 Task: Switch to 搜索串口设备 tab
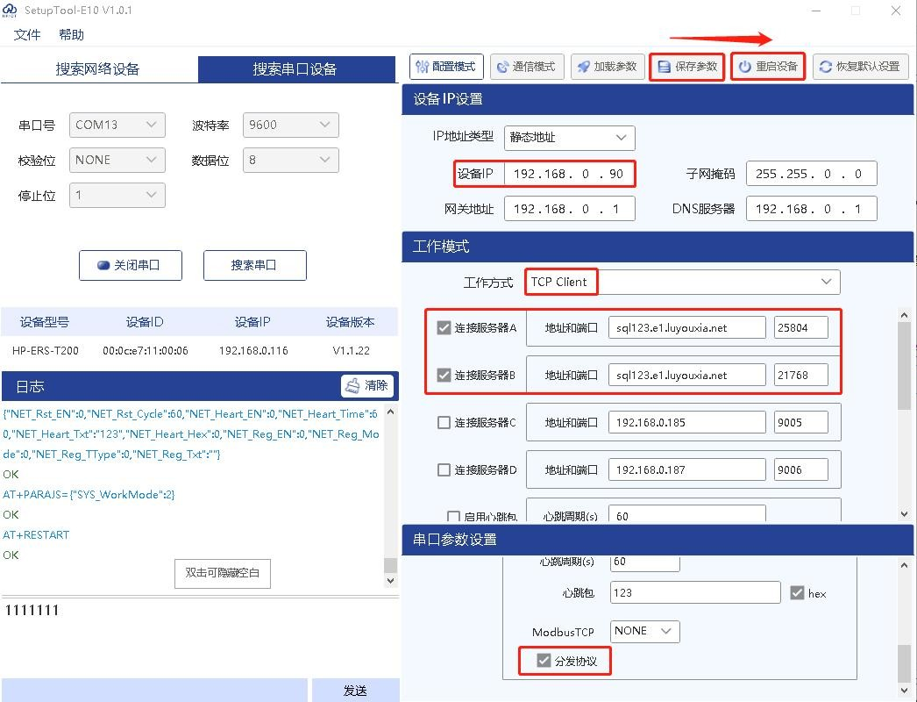coord(295,69)
